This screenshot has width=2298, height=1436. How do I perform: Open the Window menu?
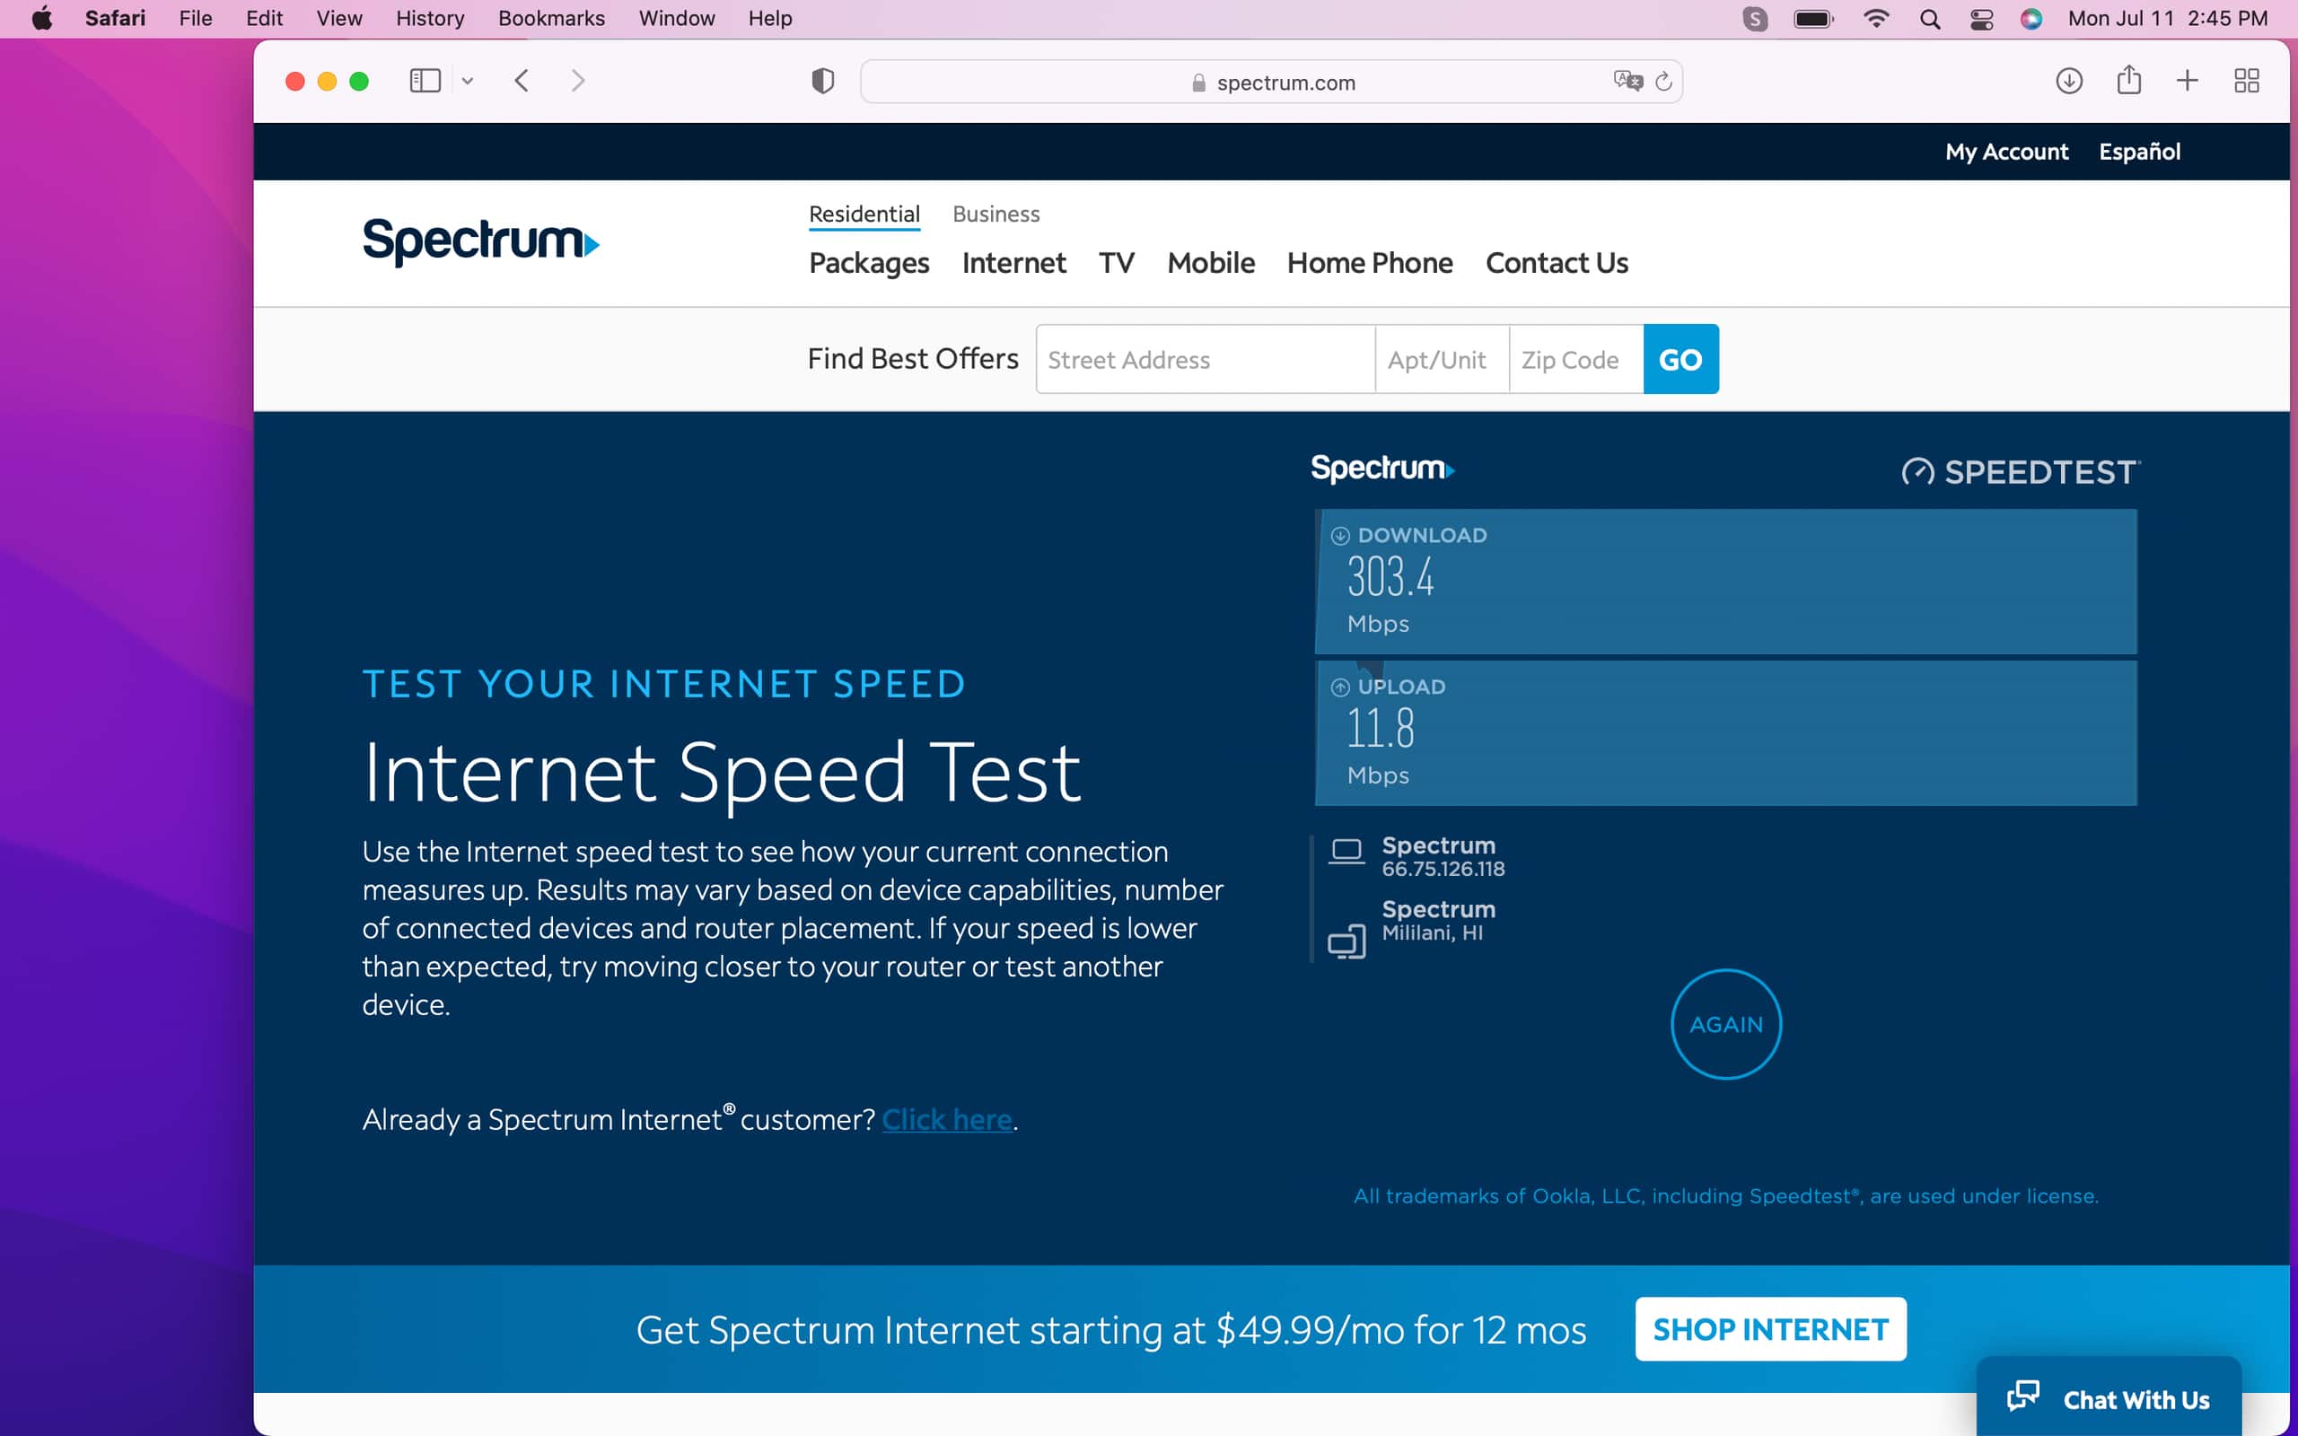point(676,18)
